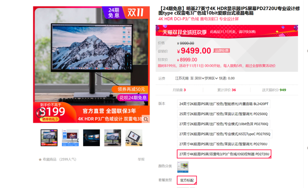Open the 罗湖区 district dropdown

[212, 78]
